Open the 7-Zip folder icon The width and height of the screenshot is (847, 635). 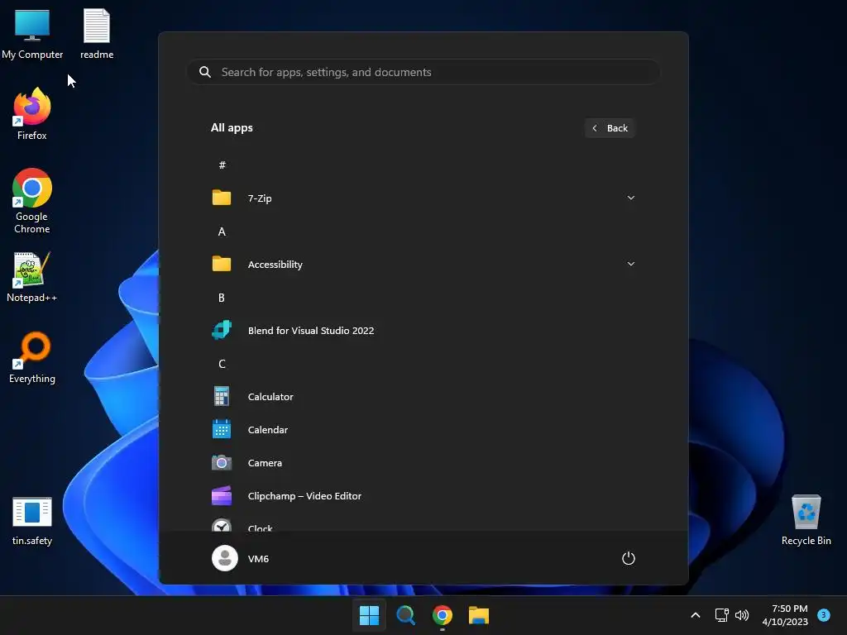coord(222,198)
